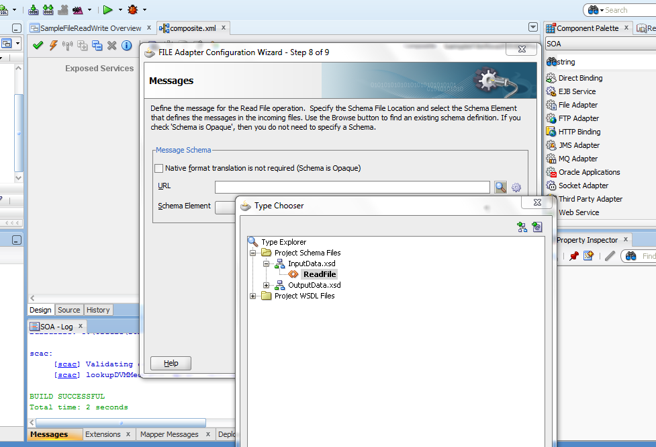
Task: Click the Rebuild (double arrow) toolbar icon
Action: tap(48, 9)
